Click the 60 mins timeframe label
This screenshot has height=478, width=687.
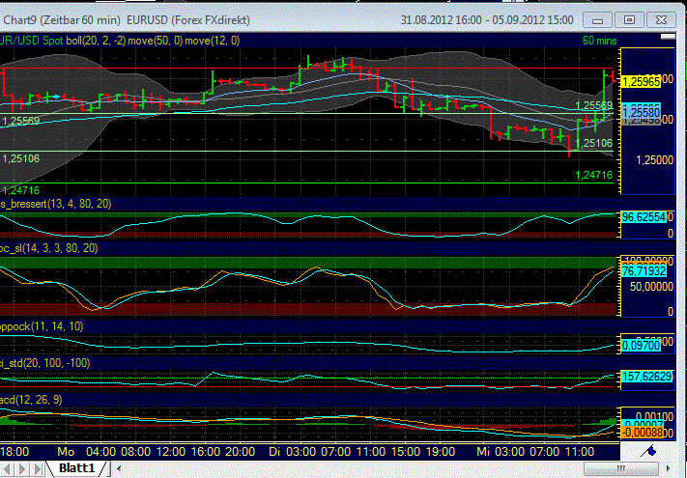600,41
